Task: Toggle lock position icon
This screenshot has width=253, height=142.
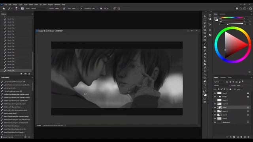Action: coord(225,89)
